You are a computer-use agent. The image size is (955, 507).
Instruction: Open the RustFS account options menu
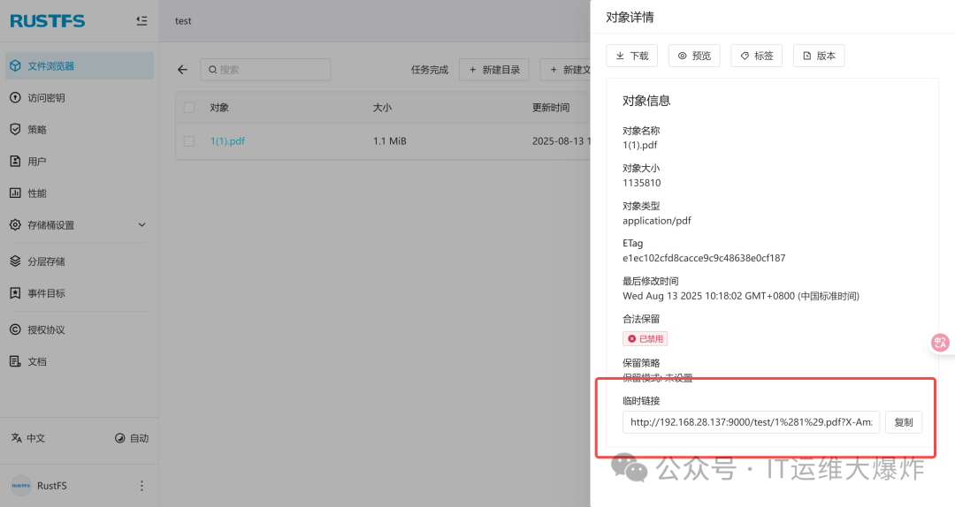[x=141, y=485]
